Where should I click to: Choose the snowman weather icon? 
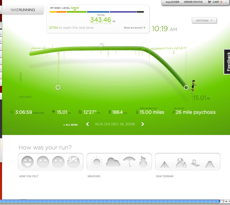pos(144,162)
